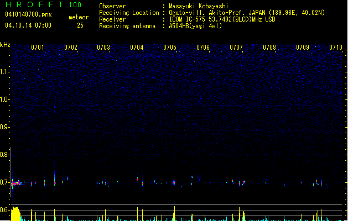The height and width of the screenshot is (221, 348).
Task: Click the HROFFT 1.0.0 title text
Action: tap(43, 4)
